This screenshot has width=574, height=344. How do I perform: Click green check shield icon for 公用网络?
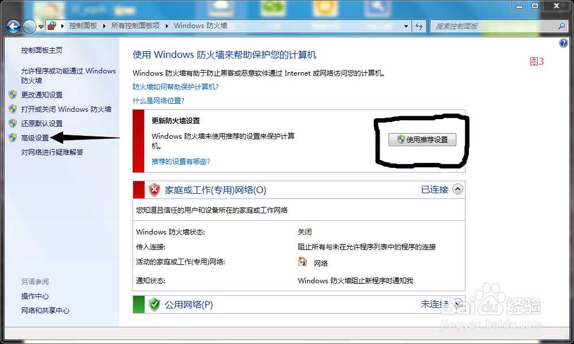pos(154,304)
